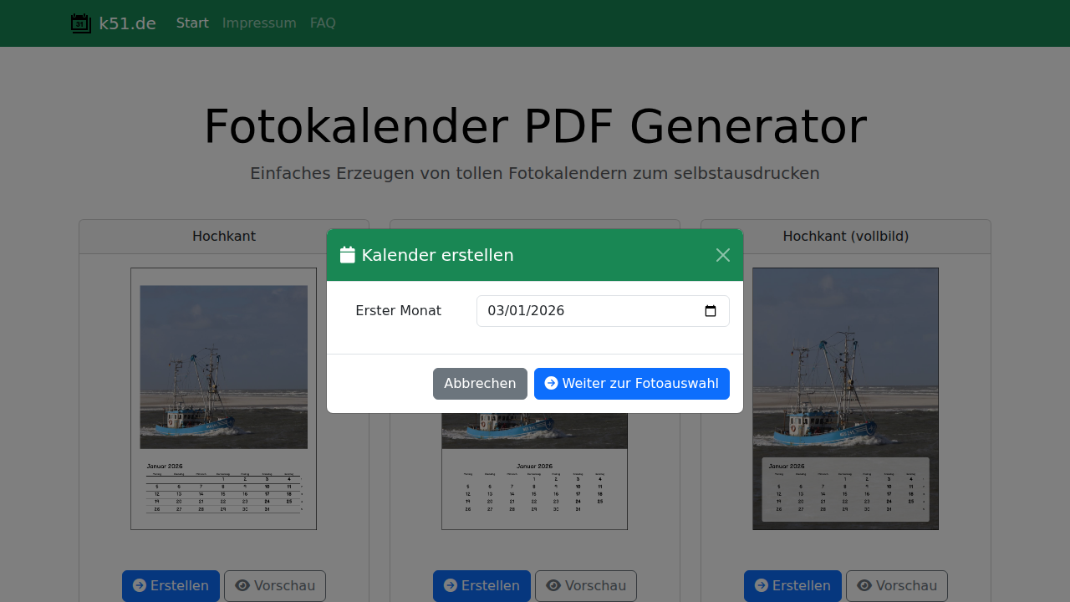The width and height of the screenshot is (1070, 602).
Task: Open the date picker calendar icon
Action: point(711,311)
